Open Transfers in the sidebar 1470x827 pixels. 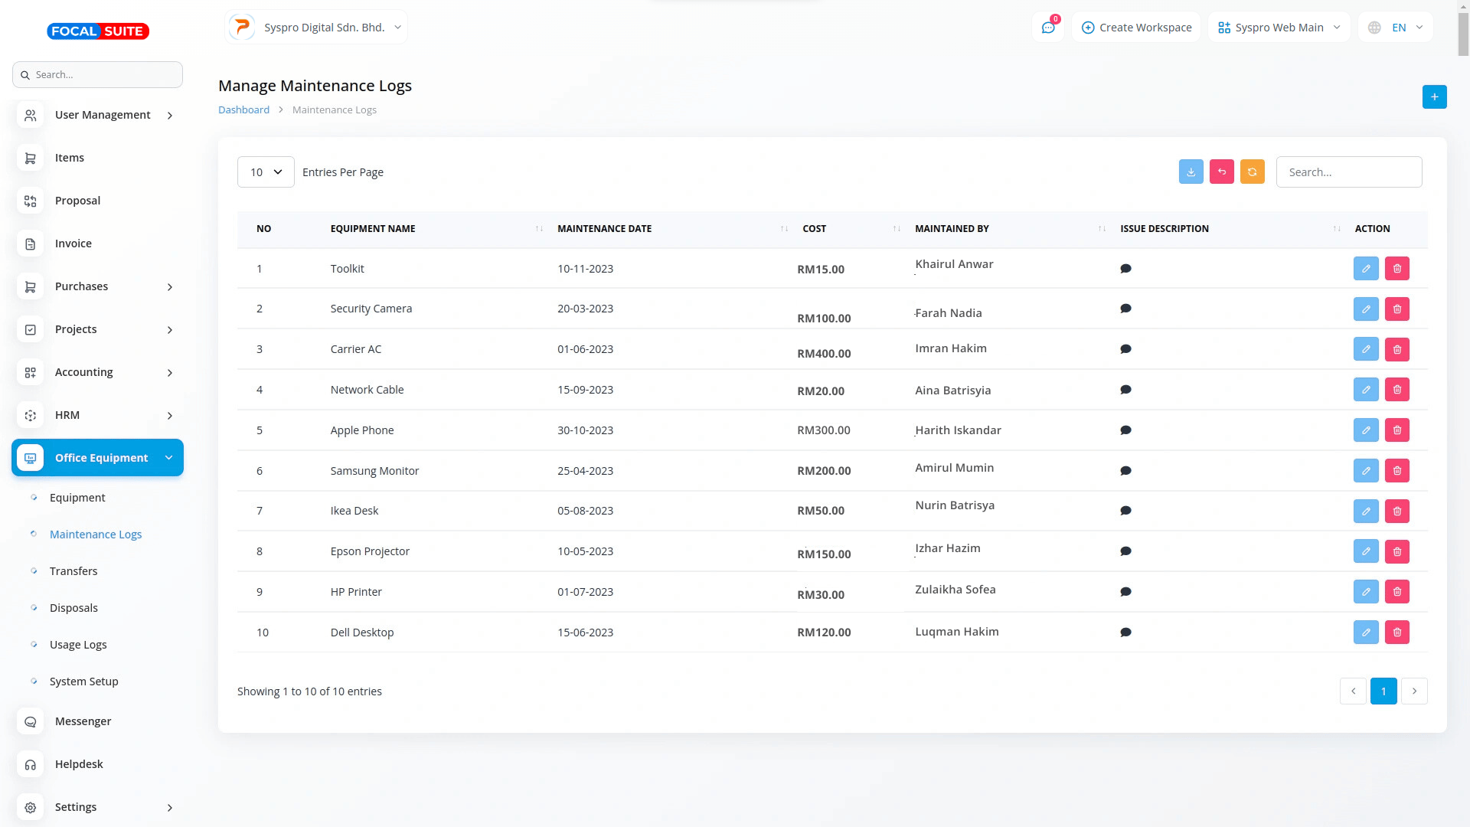(x=73, y=571)
